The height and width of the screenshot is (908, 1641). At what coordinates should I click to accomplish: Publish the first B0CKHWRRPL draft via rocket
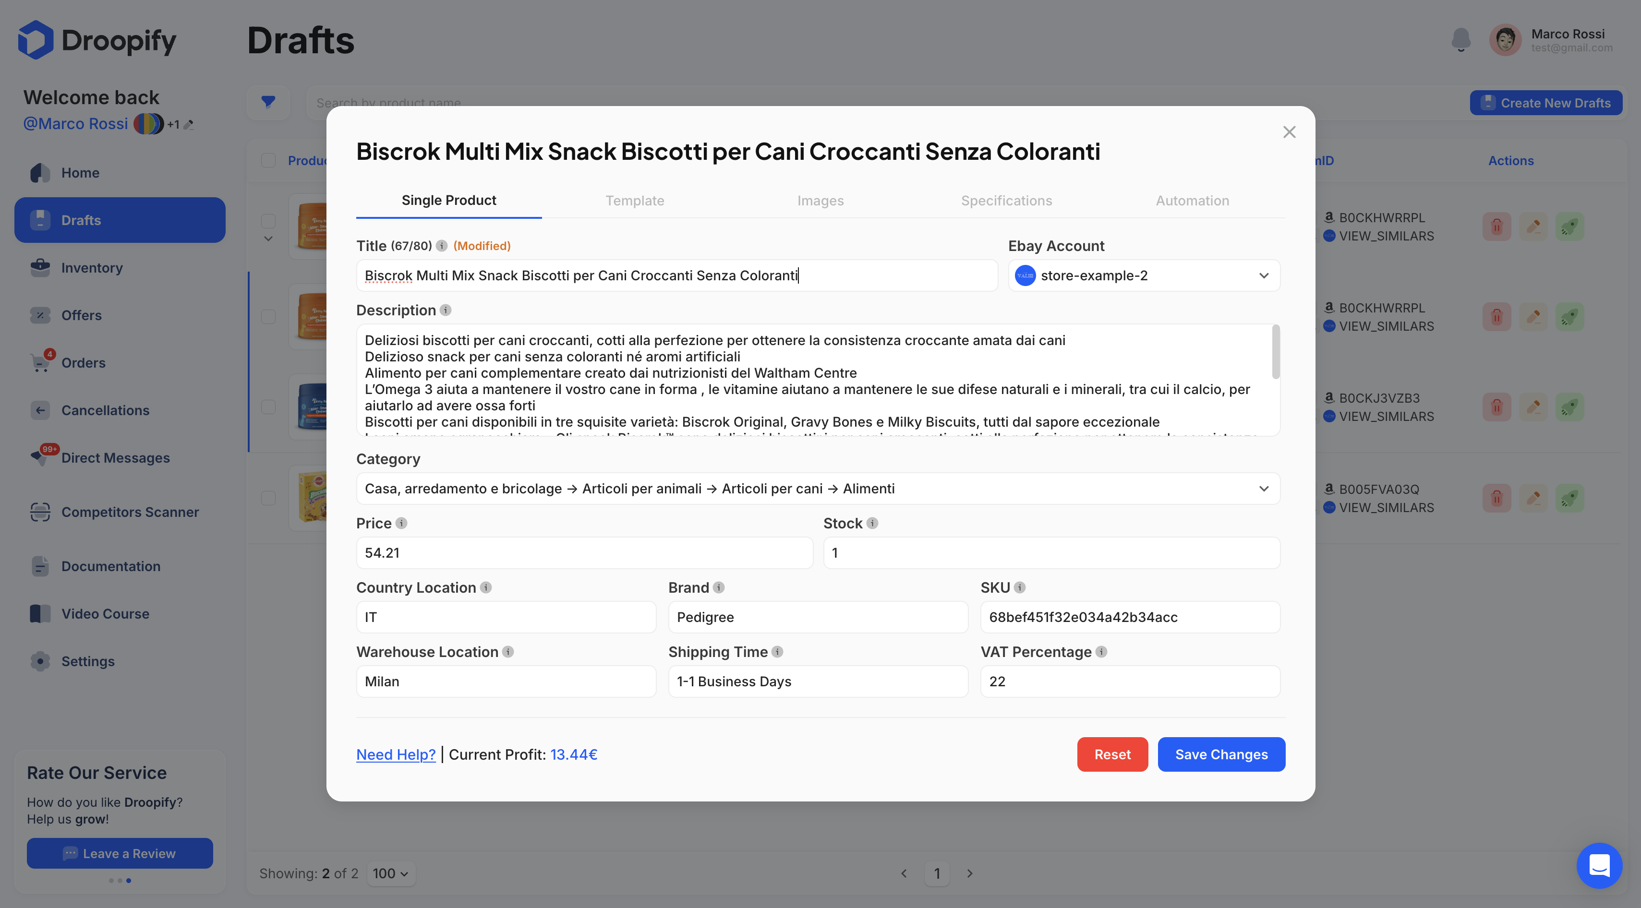point(1569,227)
